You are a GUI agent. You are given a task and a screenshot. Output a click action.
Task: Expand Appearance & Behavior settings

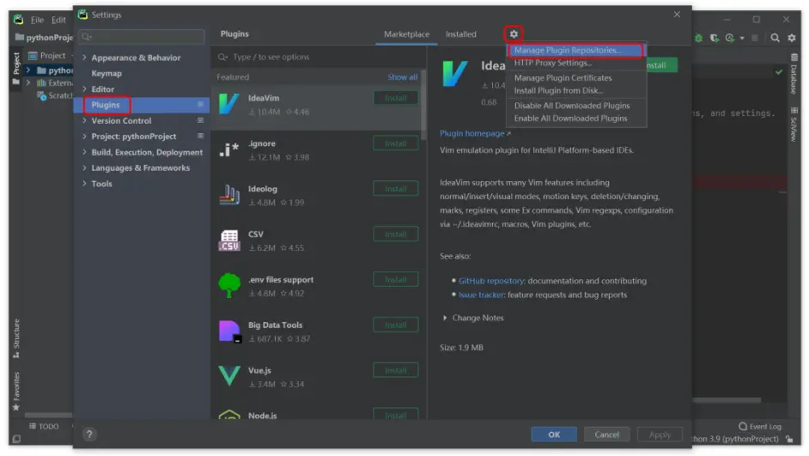pos(84,58)
